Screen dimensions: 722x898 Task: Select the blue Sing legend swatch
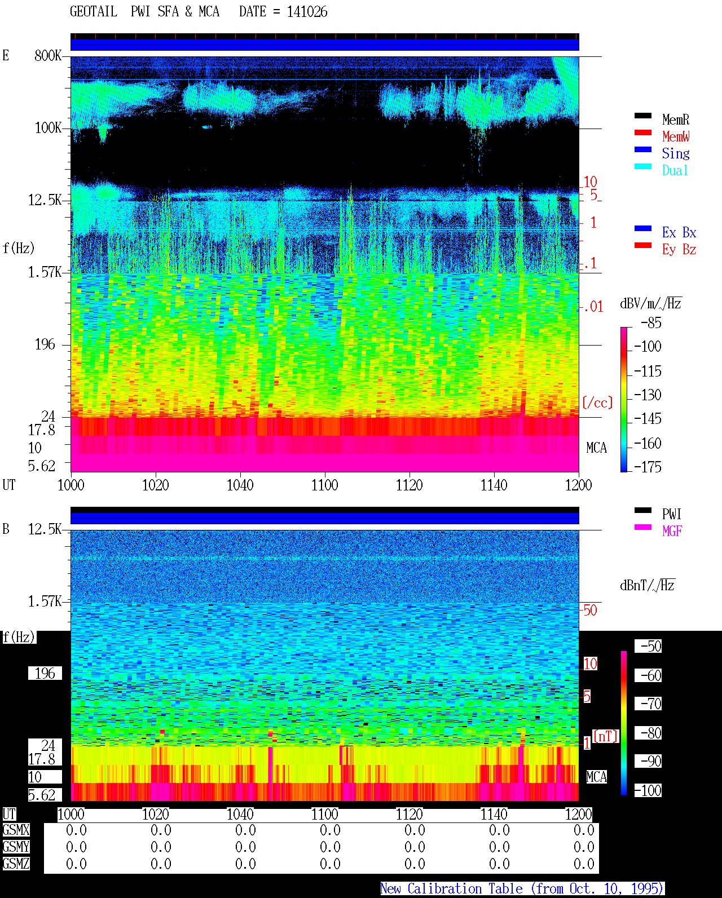click(643, 150)
